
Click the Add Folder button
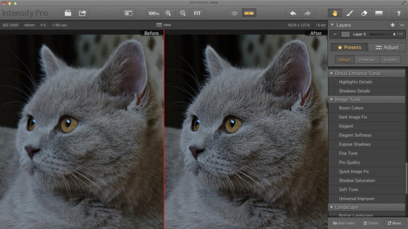point(344,223)
